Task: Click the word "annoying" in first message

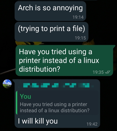Action: [68, 8]
